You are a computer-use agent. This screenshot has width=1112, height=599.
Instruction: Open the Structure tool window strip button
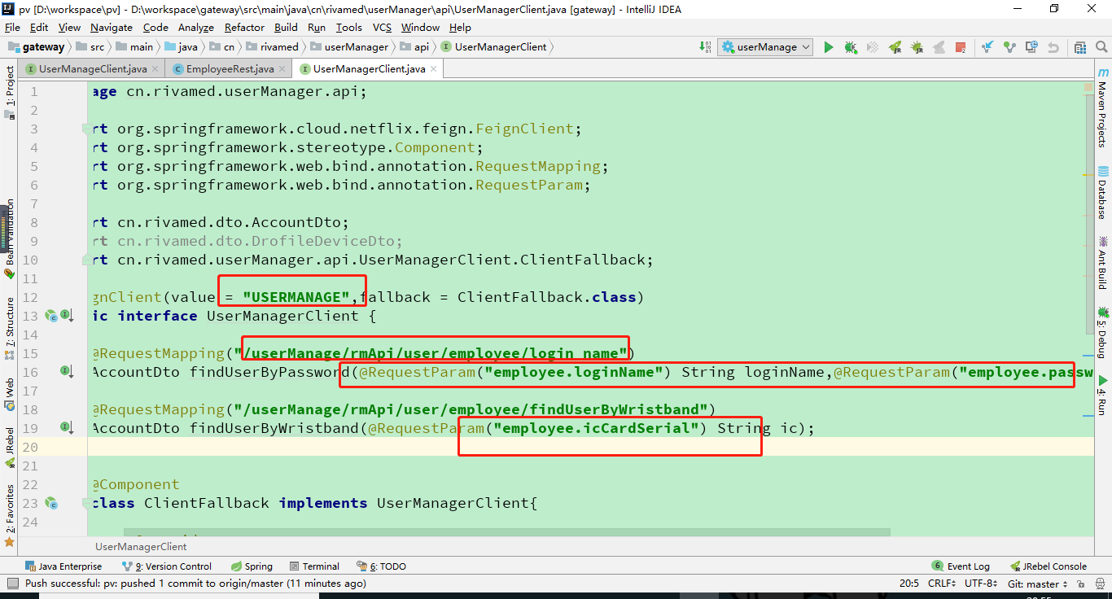pos(10,328)
